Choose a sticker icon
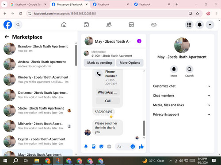 [101, 147]
